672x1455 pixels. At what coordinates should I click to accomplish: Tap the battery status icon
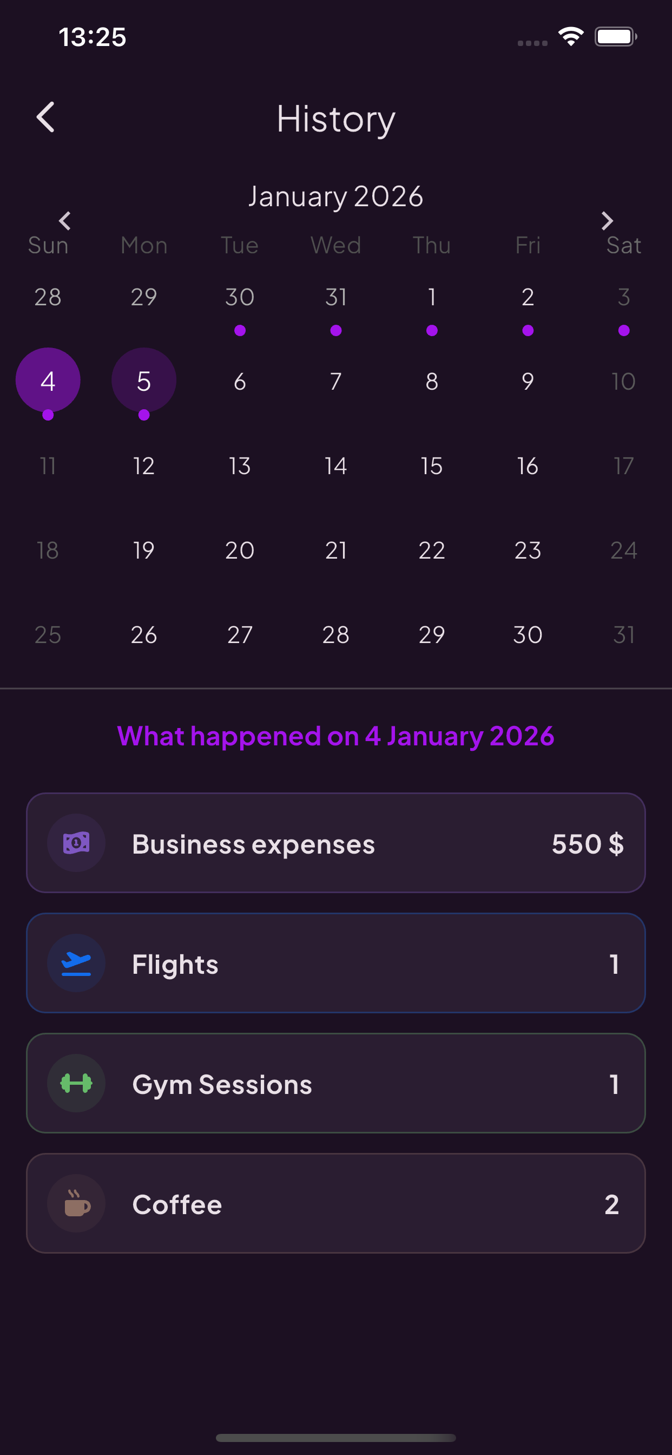[x=615, y=37]
